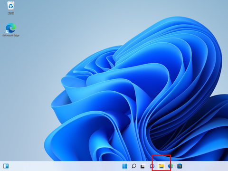Open the Widgets panel on taskbar
This screenshot has height=171, width=228.
[x=6, y=166]
